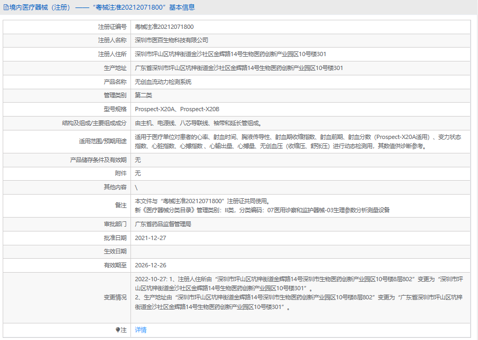Open the 详情 link
The height and width of the screenshot is (340, 478).
click(141, 330)
